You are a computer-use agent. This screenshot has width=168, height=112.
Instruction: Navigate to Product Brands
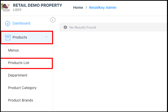pos(21,100)
